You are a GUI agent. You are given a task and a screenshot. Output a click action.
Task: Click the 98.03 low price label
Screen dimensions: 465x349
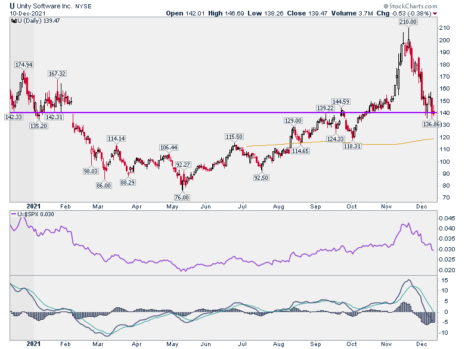(91, 171)
